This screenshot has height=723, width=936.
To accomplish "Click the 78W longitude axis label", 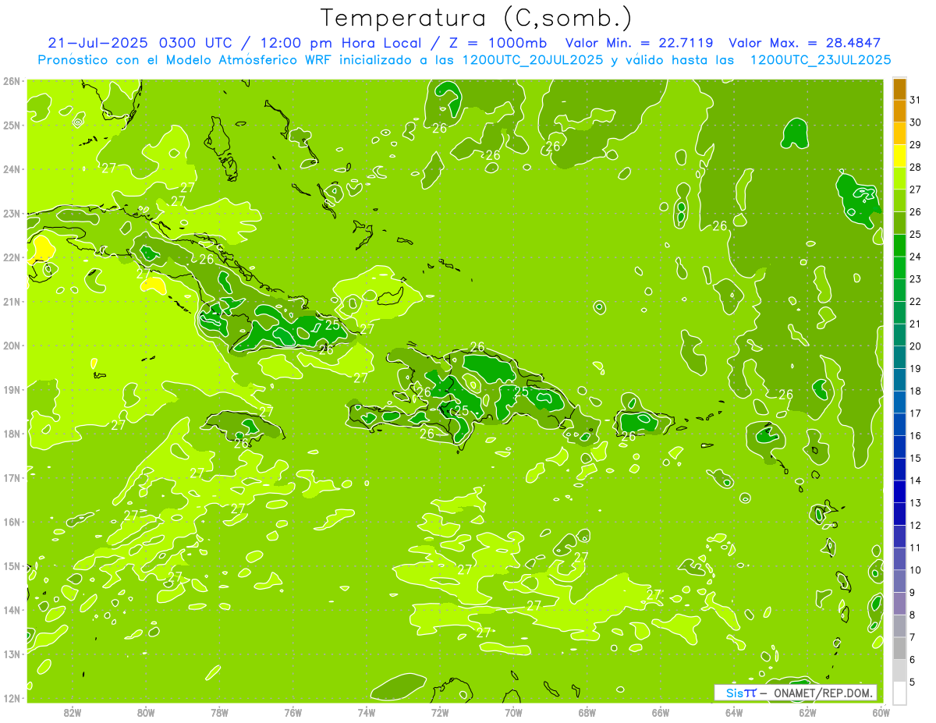I will click(220, 712).
